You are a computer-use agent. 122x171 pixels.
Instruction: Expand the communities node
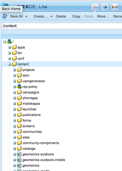14,132
